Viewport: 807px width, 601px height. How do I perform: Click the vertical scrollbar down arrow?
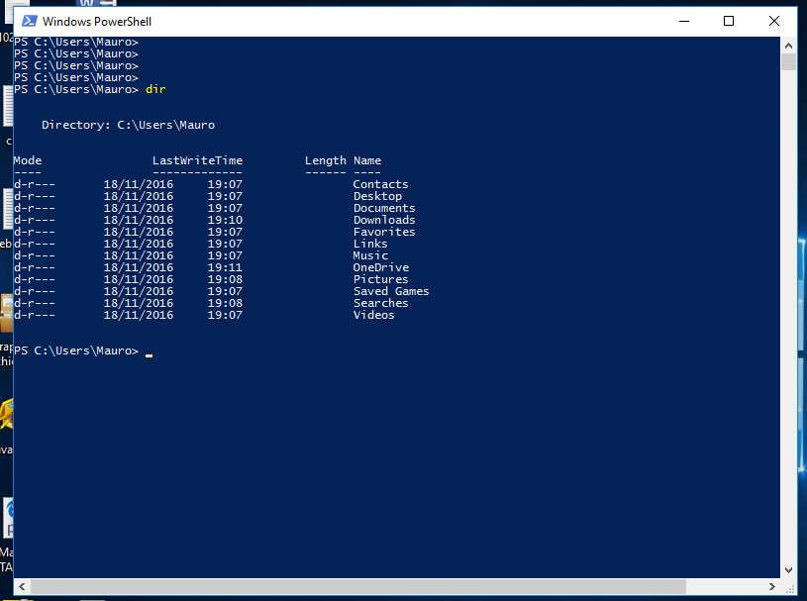pyautogui.click(x=788, y=570)
